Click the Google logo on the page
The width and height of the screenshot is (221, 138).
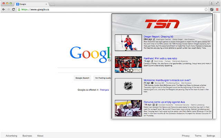[x=90, y=54]
